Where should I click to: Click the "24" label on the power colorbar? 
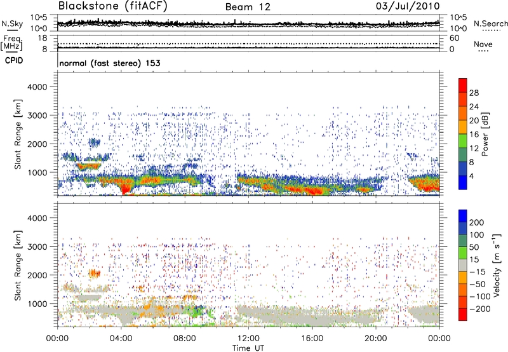tap(474, 107)
